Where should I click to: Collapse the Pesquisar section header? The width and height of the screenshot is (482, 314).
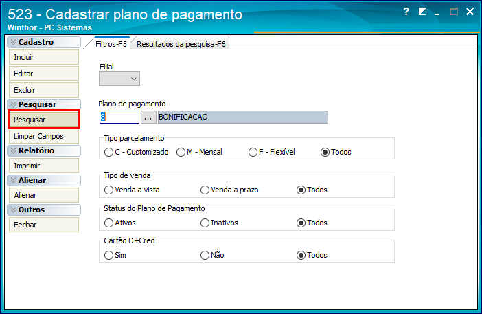coord(44,104)
